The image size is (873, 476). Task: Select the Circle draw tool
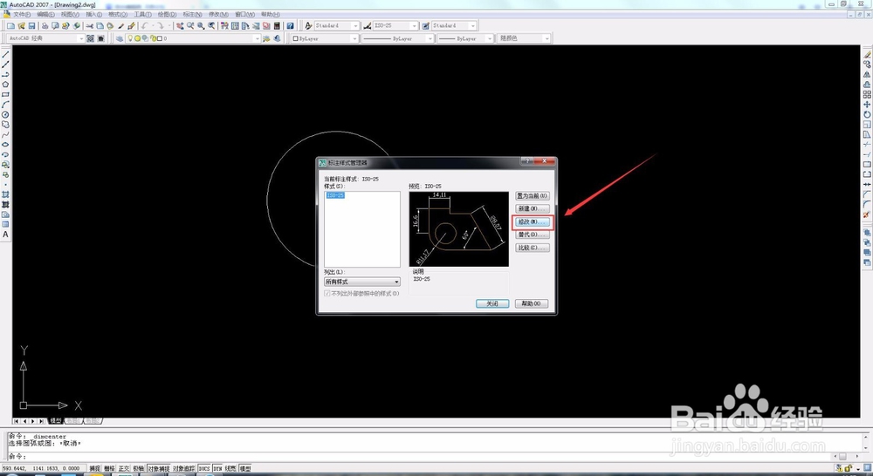coord(5,114)
